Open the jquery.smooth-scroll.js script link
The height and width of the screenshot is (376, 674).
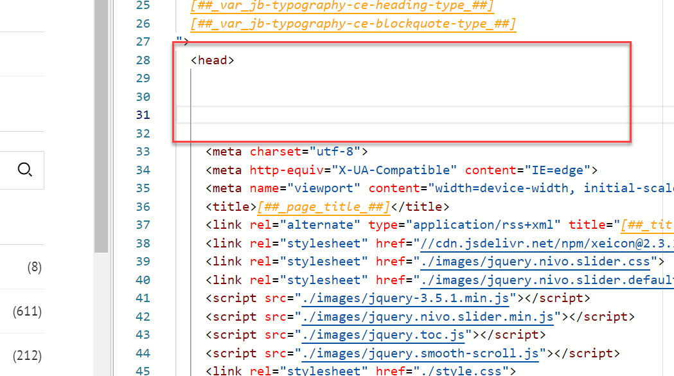[420, 354]
